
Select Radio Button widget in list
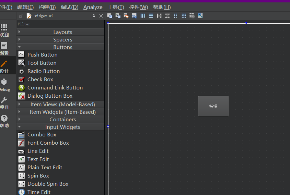(43, 71)
